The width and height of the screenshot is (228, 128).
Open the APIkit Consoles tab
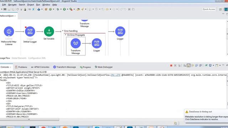[x=40, y=67]
